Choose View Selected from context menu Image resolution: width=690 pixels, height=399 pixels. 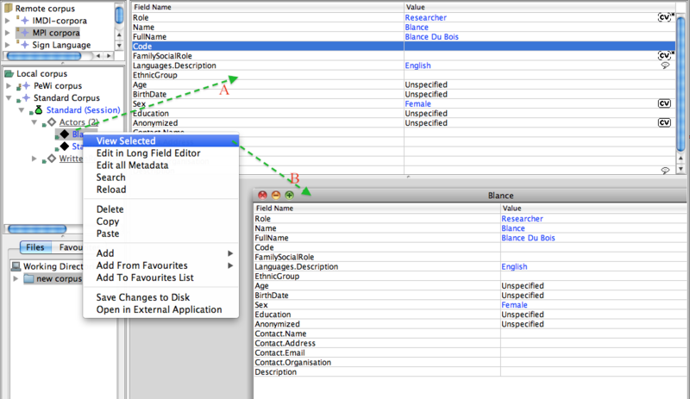pyautogui.click(x=160, y=140)
